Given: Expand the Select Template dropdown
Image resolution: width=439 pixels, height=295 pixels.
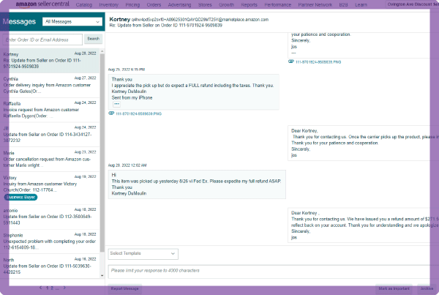Looking at the screenshot, I should tap(143, 253).
